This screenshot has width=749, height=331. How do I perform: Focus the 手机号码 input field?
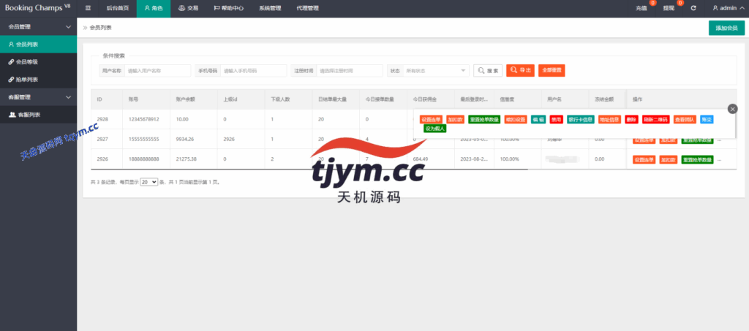click(254, 71)
